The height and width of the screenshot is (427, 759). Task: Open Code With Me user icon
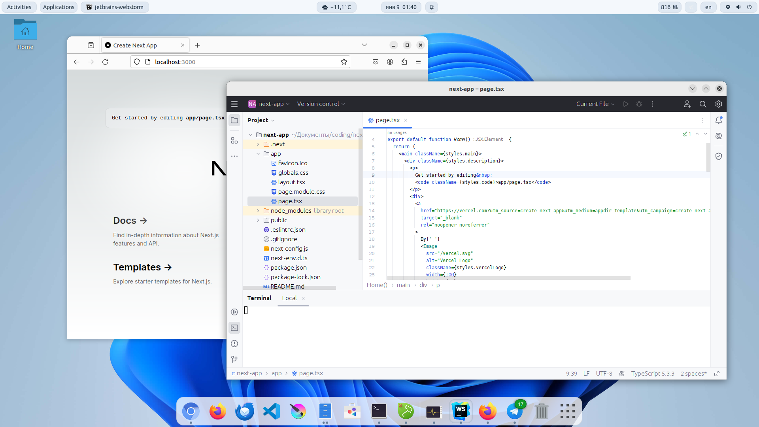(x=687, y=104)
